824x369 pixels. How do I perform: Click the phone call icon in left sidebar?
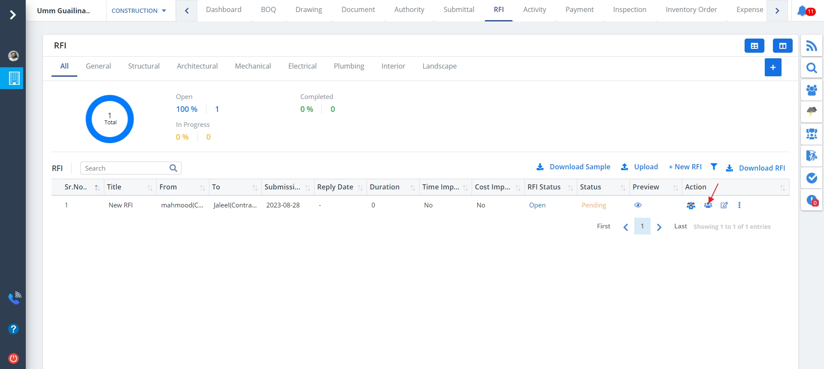click(x=14, y=298)
